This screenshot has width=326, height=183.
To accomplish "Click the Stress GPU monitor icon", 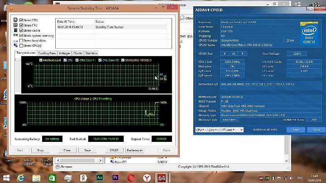I will pyautogui.click(x=15, y=45).
